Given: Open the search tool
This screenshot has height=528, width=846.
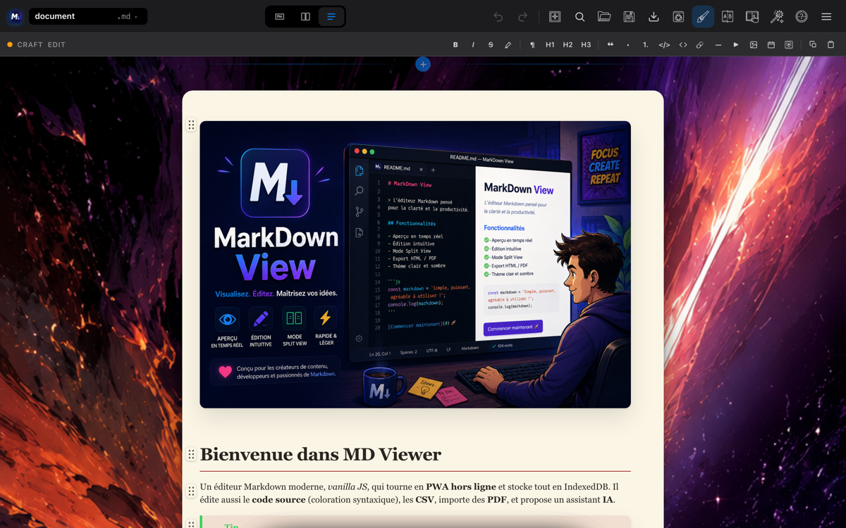Looking at the screenshot, I should 580,16.
